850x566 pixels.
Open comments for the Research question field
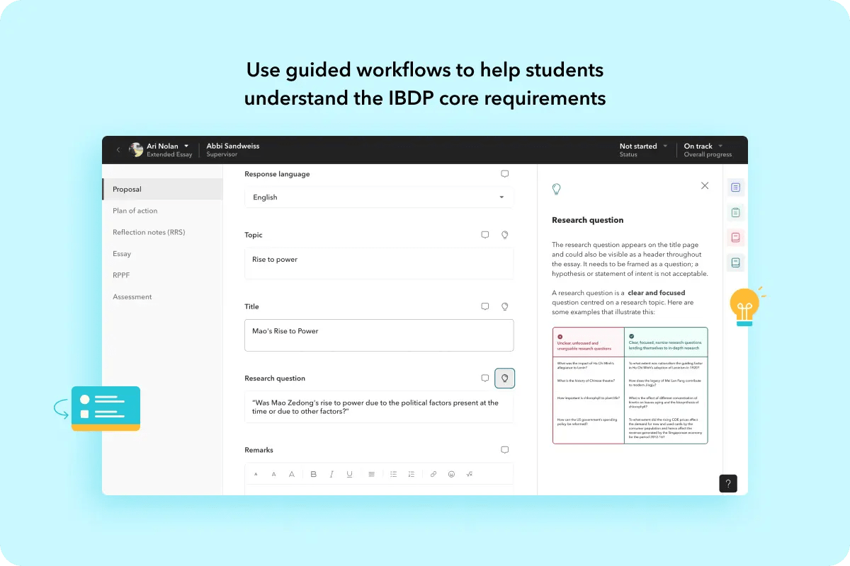(x=484, y=378)
